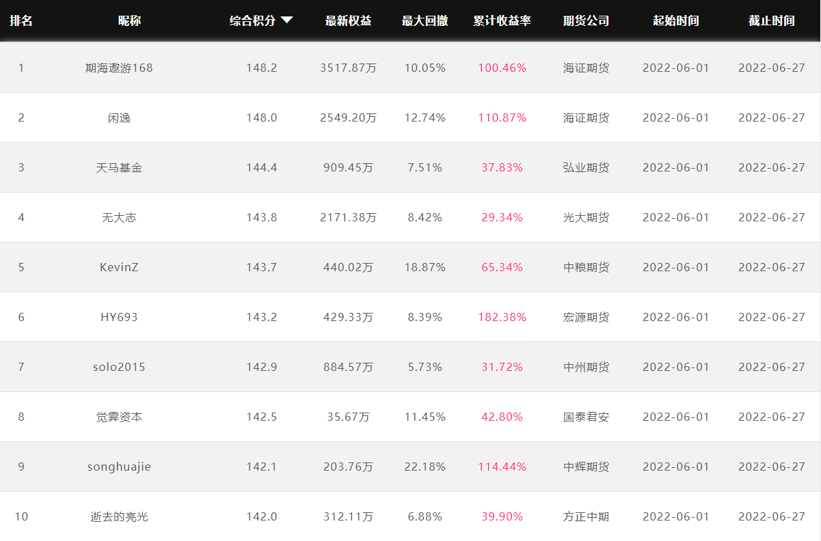
Task: Select score value 142.9
Action: tap(262, 367)
